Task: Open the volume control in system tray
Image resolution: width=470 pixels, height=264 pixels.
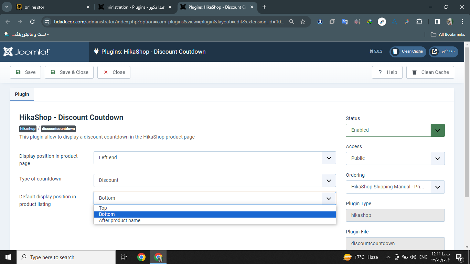Action: point(413,257)
